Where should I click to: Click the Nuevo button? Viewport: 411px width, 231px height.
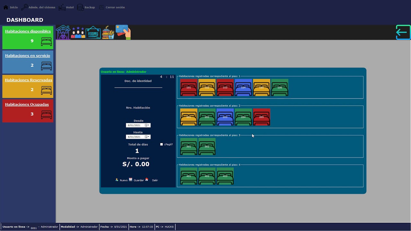(121, 180)
